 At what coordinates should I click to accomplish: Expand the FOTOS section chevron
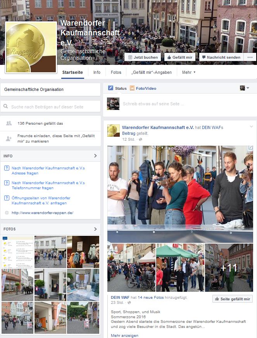pos(95,229)
